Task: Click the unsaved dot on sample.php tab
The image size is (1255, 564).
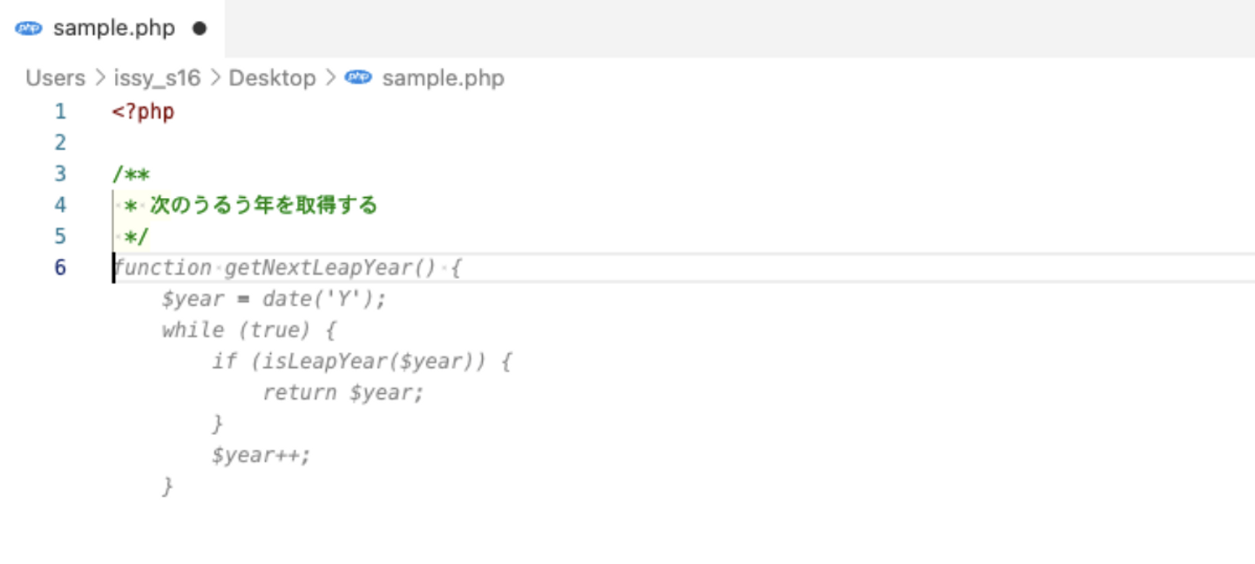Action: click(200, 28)
